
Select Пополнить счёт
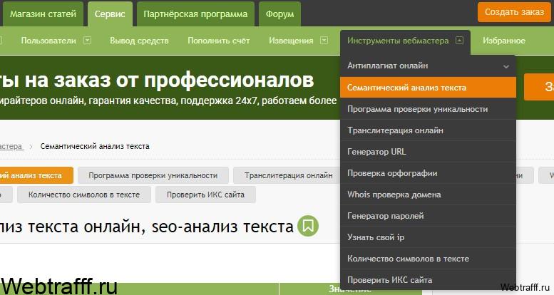(219, 41)
